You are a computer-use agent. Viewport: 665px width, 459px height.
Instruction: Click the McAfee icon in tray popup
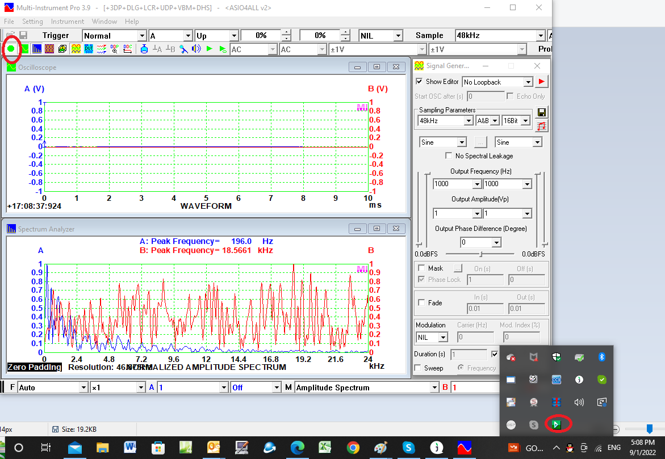pyautogui.click(x=533, y=357)
